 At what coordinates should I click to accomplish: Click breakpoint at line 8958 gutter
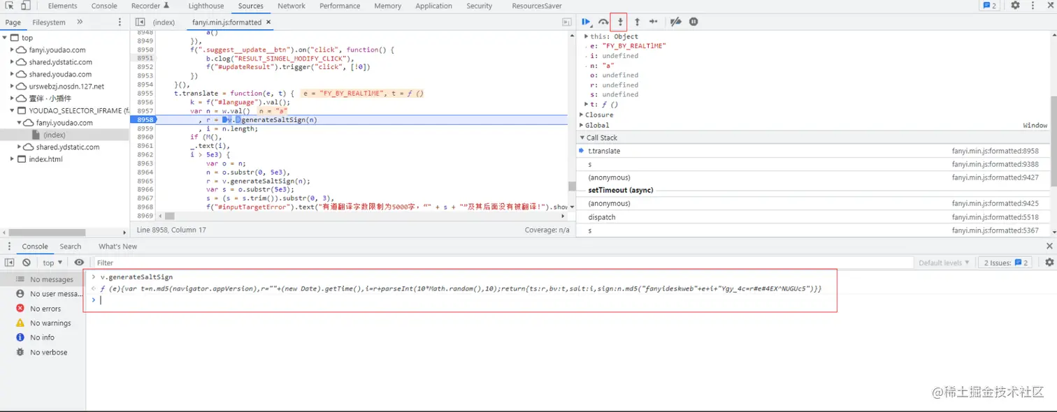point(143,119)
